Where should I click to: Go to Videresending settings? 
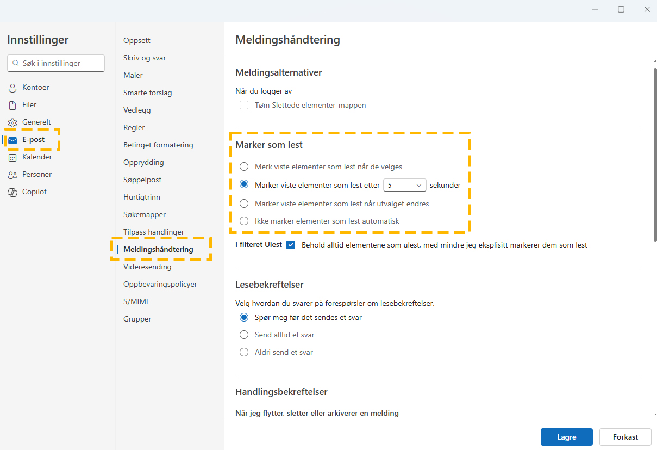(x=147, y=267)
